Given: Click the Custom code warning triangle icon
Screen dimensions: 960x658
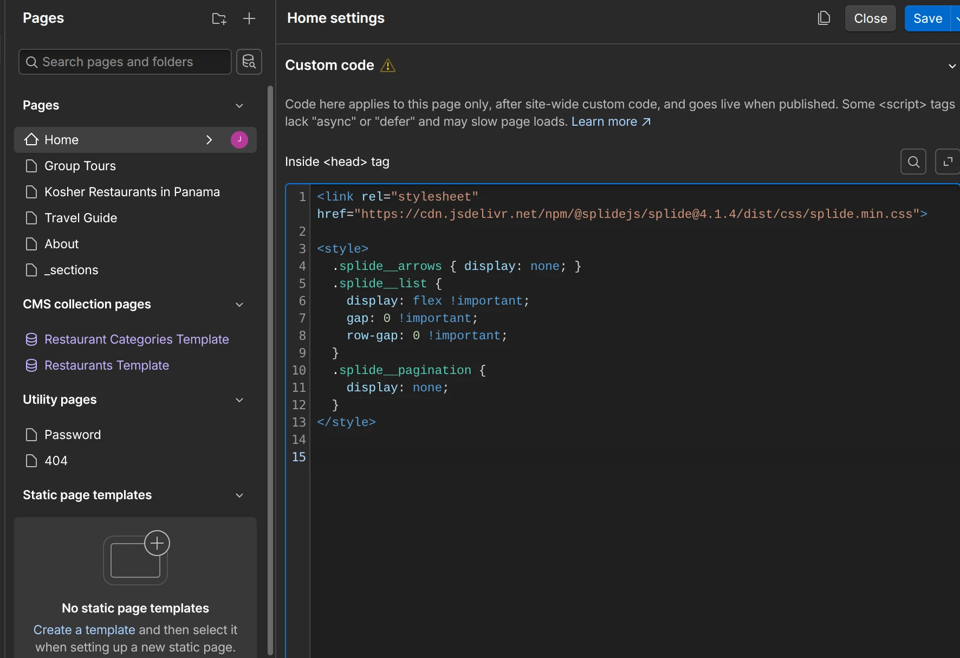Looking at the screenshot, I should [388, 66].
